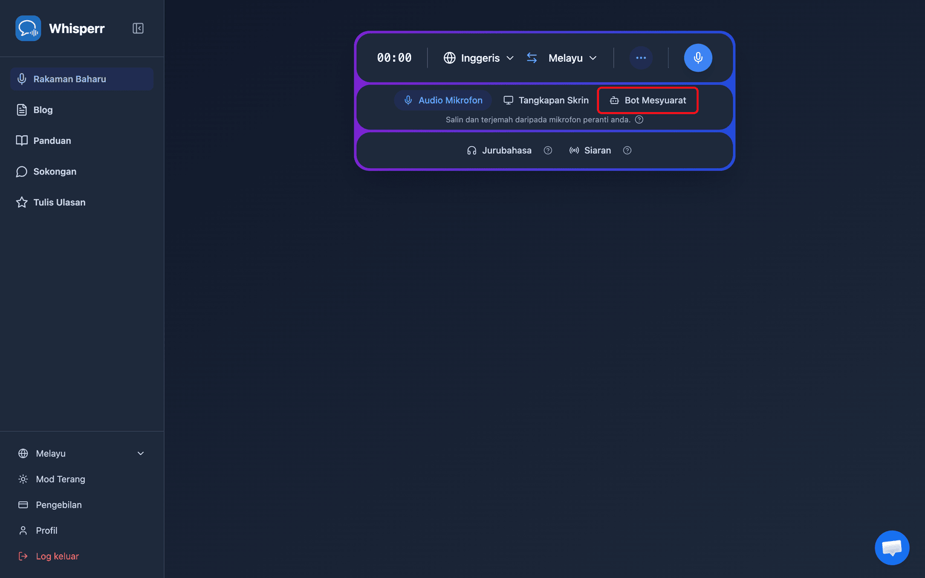This screenshot has height=578, width=925.
Task: Enable Jurubahasa interpreter mode
Action: [x=499, y=150]
